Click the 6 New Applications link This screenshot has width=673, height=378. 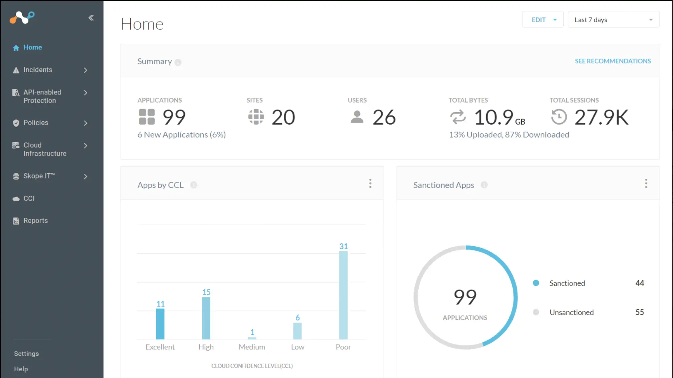tap(181, 134)
